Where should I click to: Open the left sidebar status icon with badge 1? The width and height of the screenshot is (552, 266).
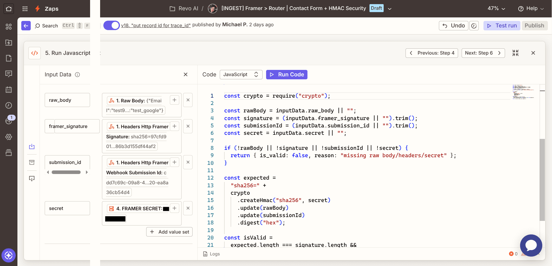click(x=9, y=121)
